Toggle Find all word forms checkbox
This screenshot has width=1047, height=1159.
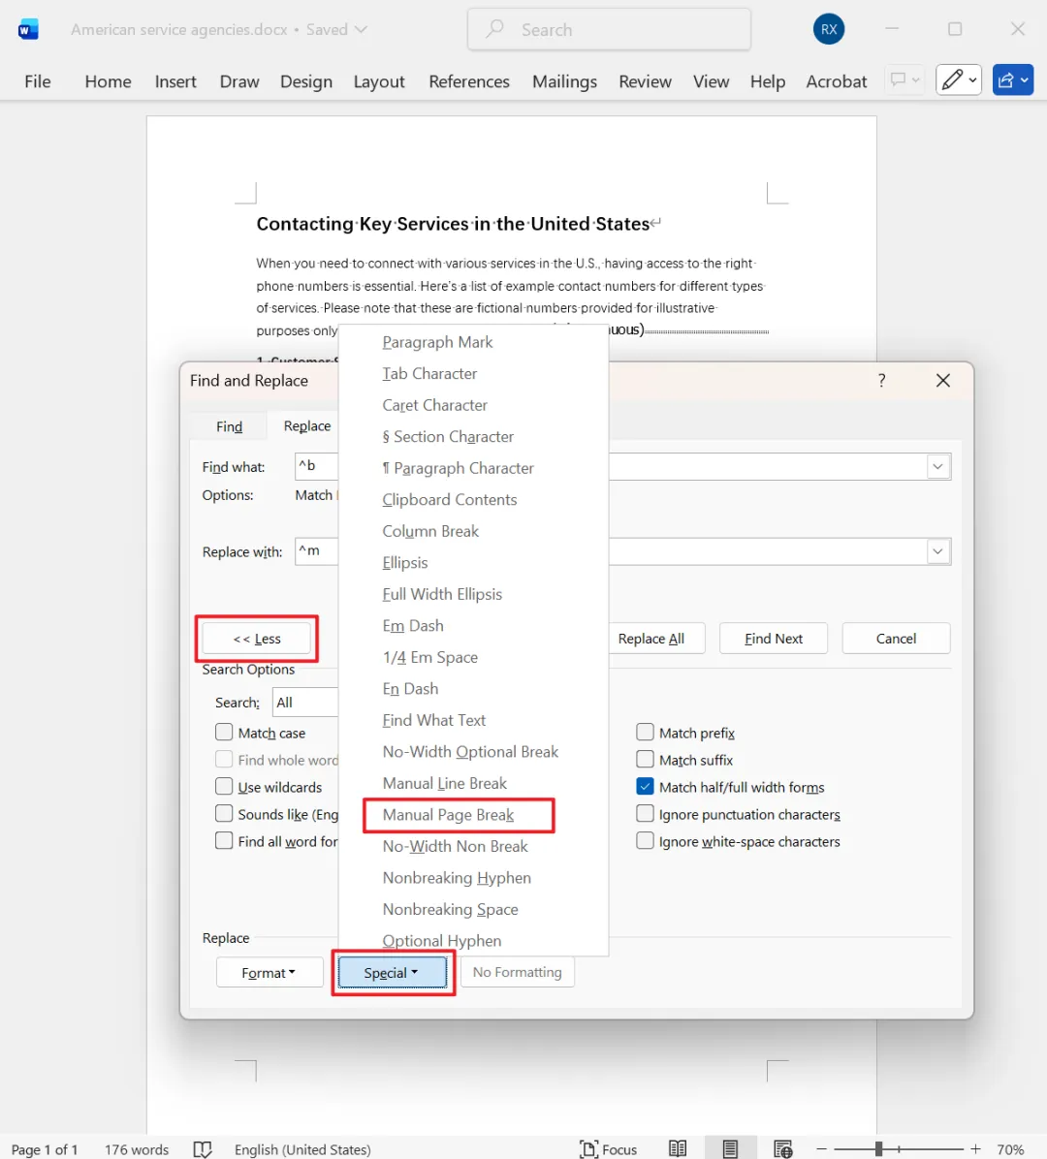(x=224, y=841)
